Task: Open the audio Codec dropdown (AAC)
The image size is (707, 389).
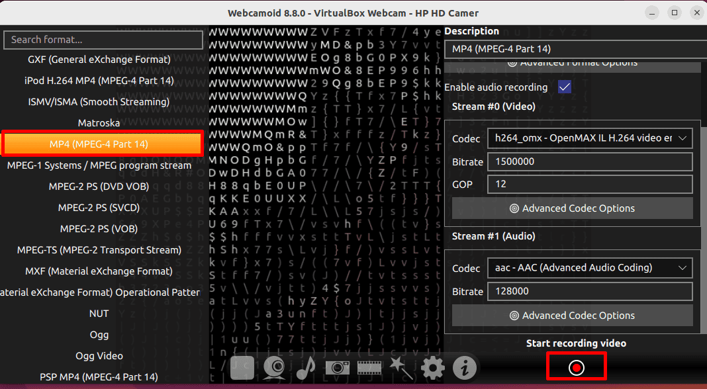Action: [589, 268]
